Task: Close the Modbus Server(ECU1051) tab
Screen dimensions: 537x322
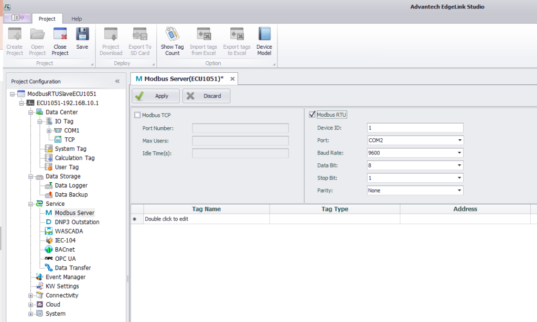Action: tap(232, 79)
